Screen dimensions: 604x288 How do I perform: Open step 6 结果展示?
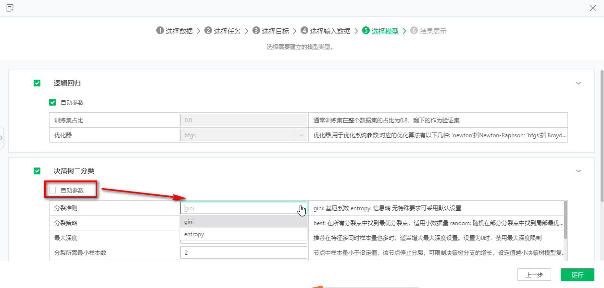point(428,31)
